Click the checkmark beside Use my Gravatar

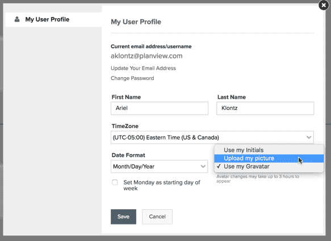pyautogui.click(x=219, y=166)
